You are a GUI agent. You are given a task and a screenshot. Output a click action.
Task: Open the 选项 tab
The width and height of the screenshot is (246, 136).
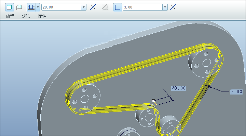26,16
